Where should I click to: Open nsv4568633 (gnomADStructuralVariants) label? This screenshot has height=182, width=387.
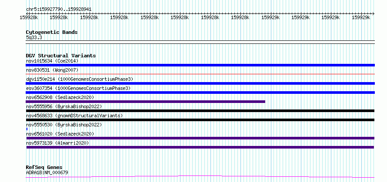pyautogui.click(x=74, y=116)
